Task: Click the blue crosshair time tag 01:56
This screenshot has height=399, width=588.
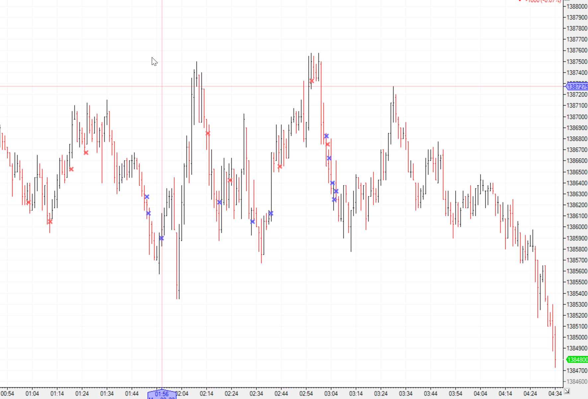Action: click(x=162, y=394)
